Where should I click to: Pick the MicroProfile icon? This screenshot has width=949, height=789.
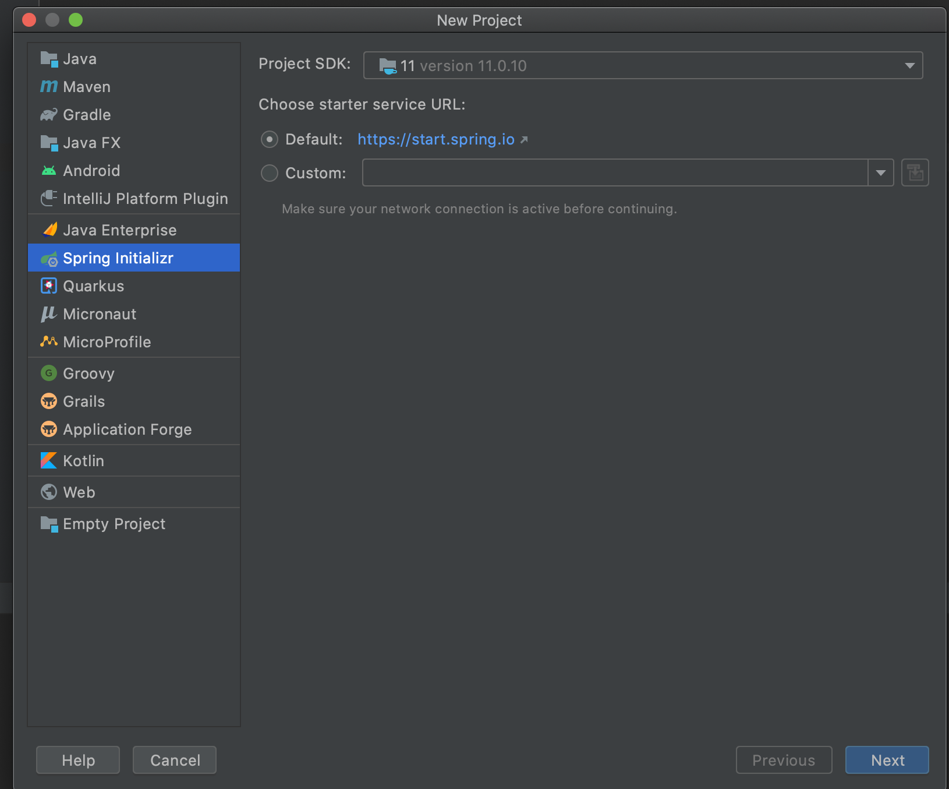(x=49, y=341)
